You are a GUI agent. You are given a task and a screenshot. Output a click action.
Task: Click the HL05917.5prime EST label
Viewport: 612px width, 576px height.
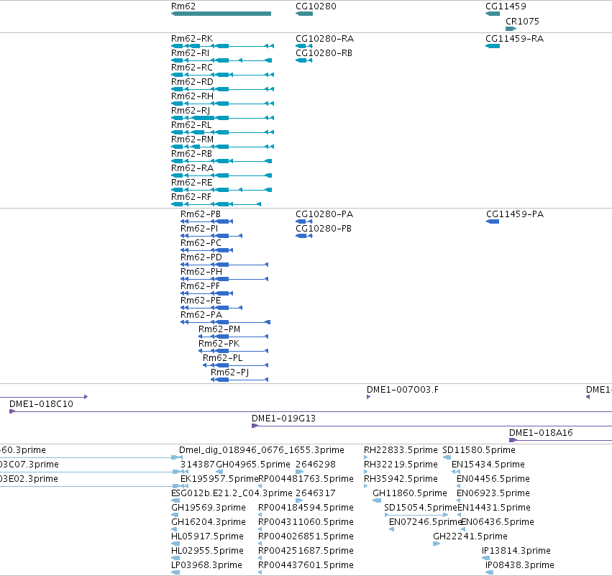207,536
